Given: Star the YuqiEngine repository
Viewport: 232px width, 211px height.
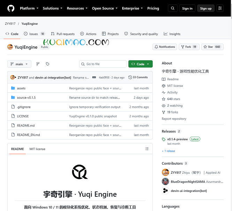Looking at the screenshot, I should point(212,47).
